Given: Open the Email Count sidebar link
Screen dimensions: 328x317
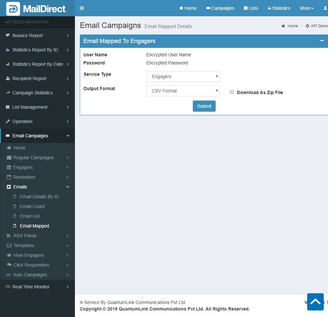Looking at the screenshot, I should 32,206.
